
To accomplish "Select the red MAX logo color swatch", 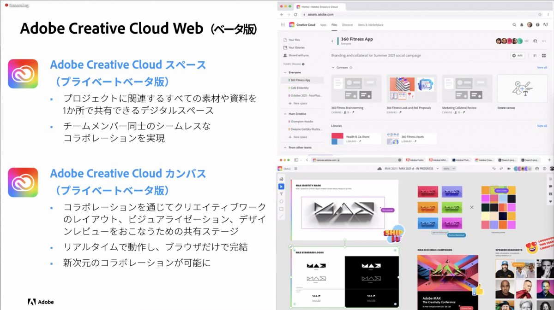I will click(x=428, y=191).
